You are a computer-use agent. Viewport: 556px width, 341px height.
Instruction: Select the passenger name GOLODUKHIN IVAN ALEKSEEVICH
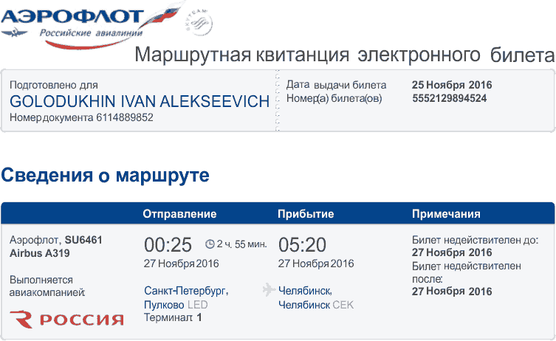(x=140, y=101)
